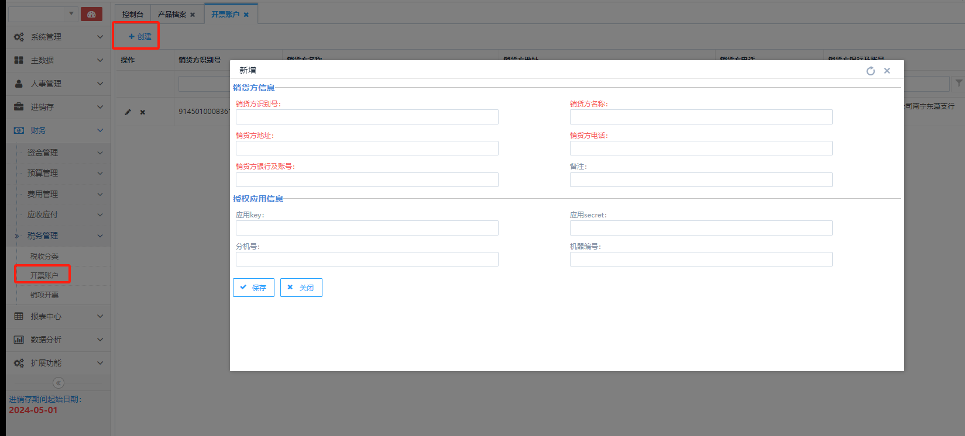Click the 关闭 button
Viewport: 965px width, 436px height.
pos(301,288)
